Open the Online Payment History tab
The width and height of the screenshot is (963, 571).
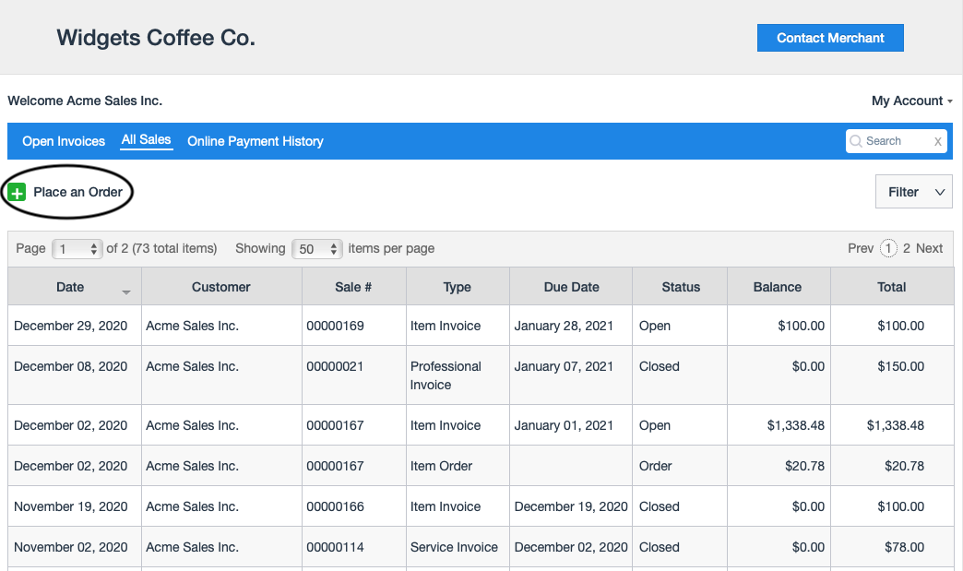click(256, 141)
